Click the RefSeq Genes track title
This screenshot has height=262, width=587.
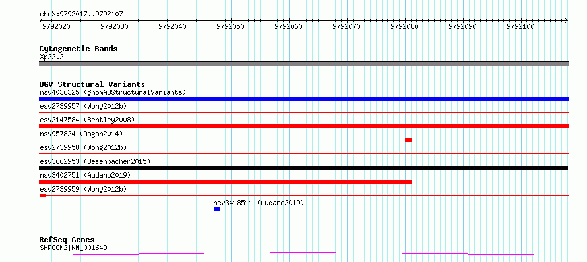67,240
